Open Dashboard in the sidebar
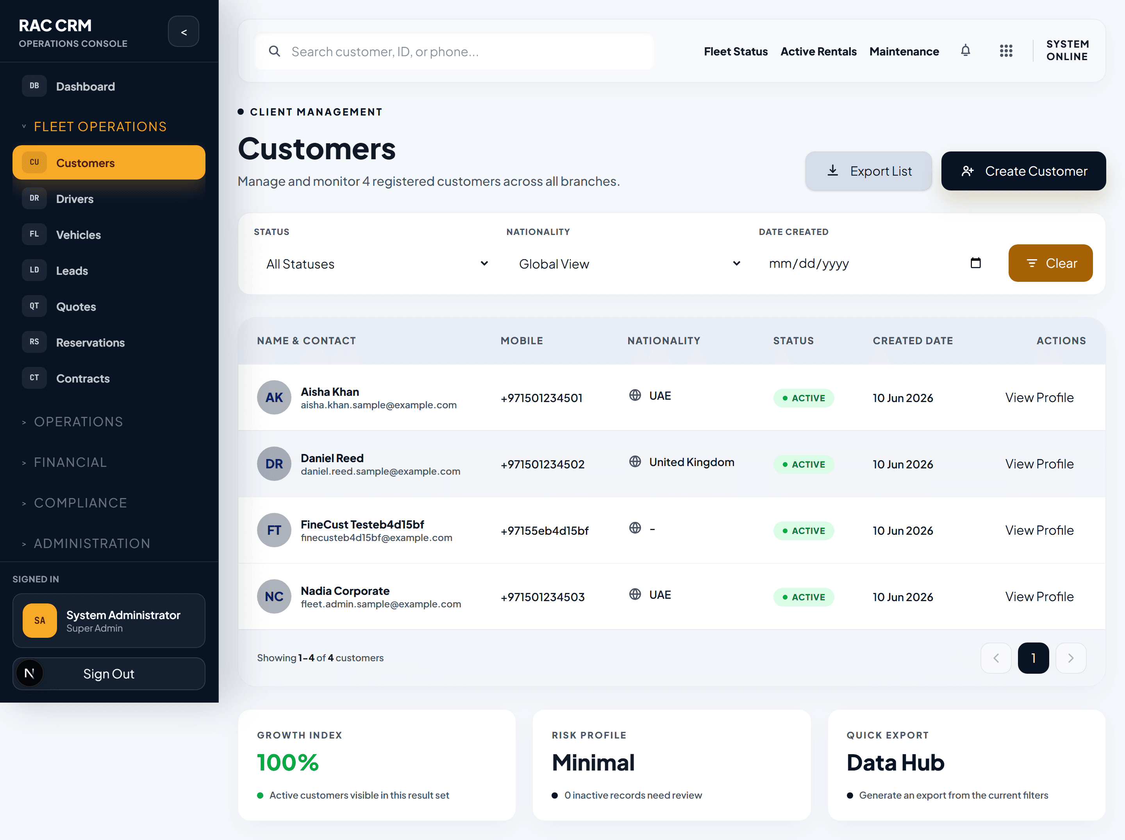Image resolution: width=1125 pixels, height=840 pixels. pos(109,86)
